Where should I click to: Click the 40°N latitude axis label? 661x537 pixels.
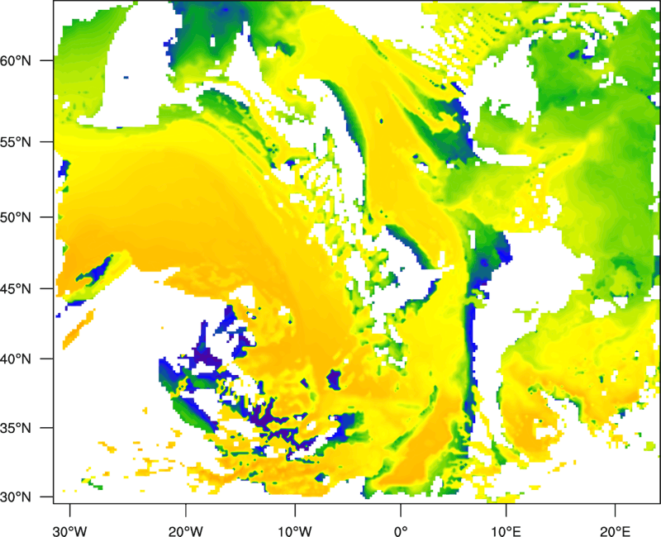coord(16,359)
